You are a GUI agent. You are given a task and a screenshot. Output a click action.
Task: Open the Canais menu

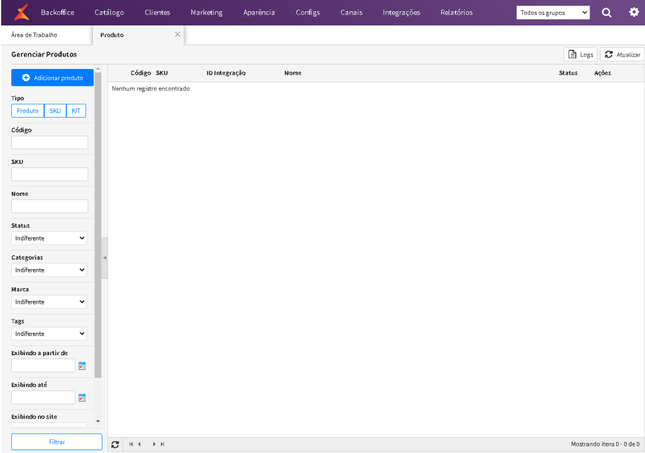[351, 12]
